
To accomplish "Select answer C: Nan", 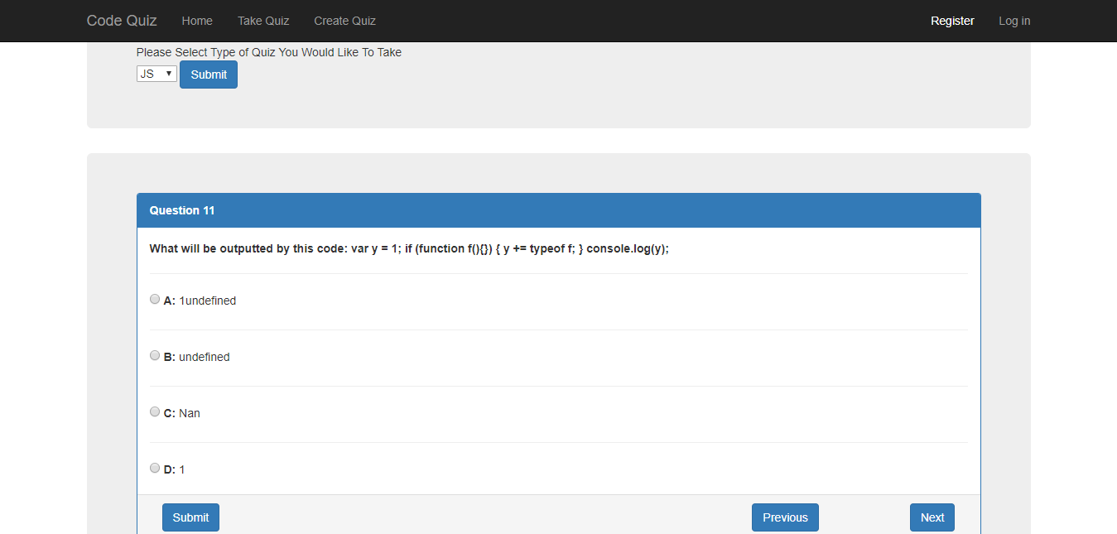I will pos(155,412).
